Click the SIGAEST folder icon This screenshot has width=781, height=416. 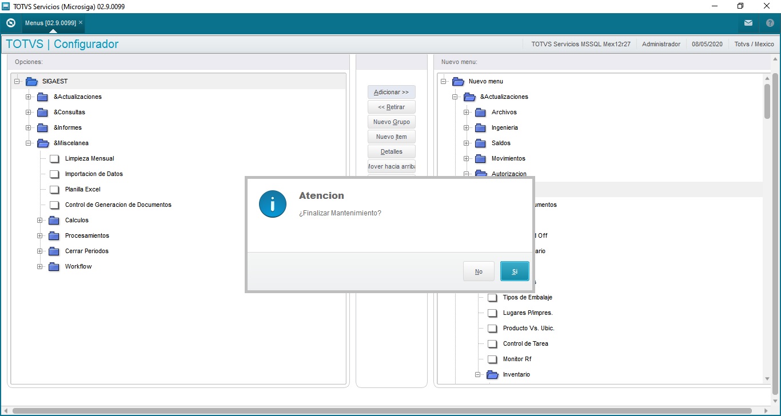[31, 81]
